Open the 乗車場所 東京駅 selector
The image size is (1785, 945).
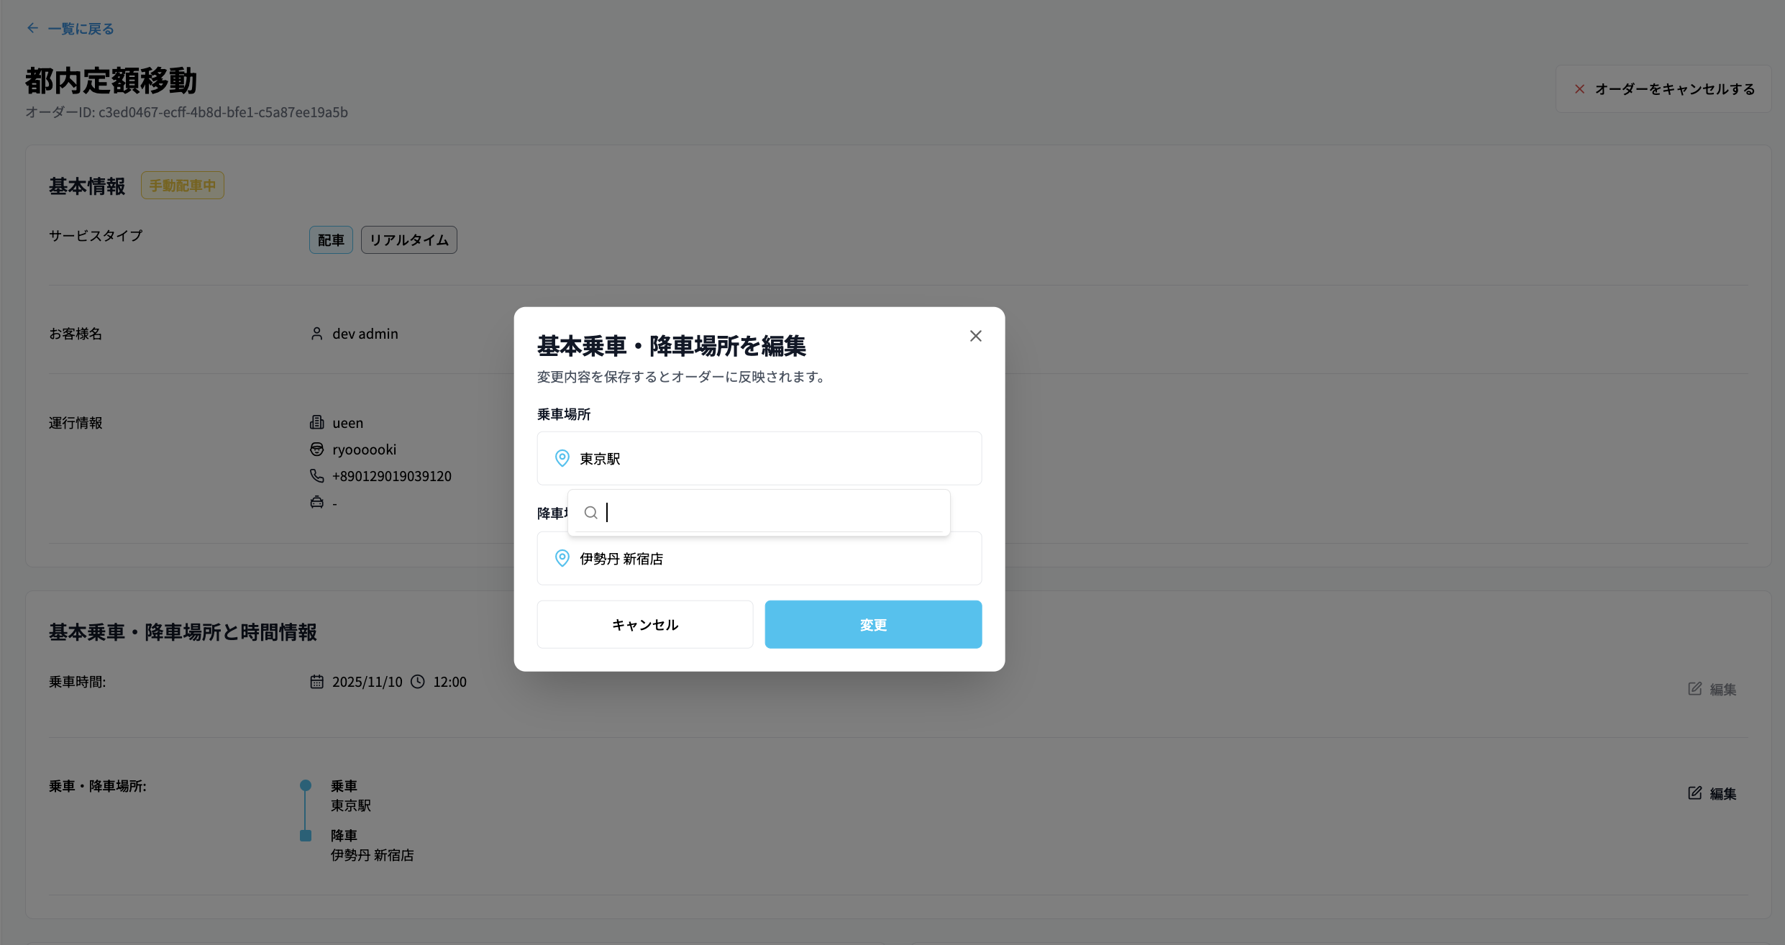[x=759, y=458]
